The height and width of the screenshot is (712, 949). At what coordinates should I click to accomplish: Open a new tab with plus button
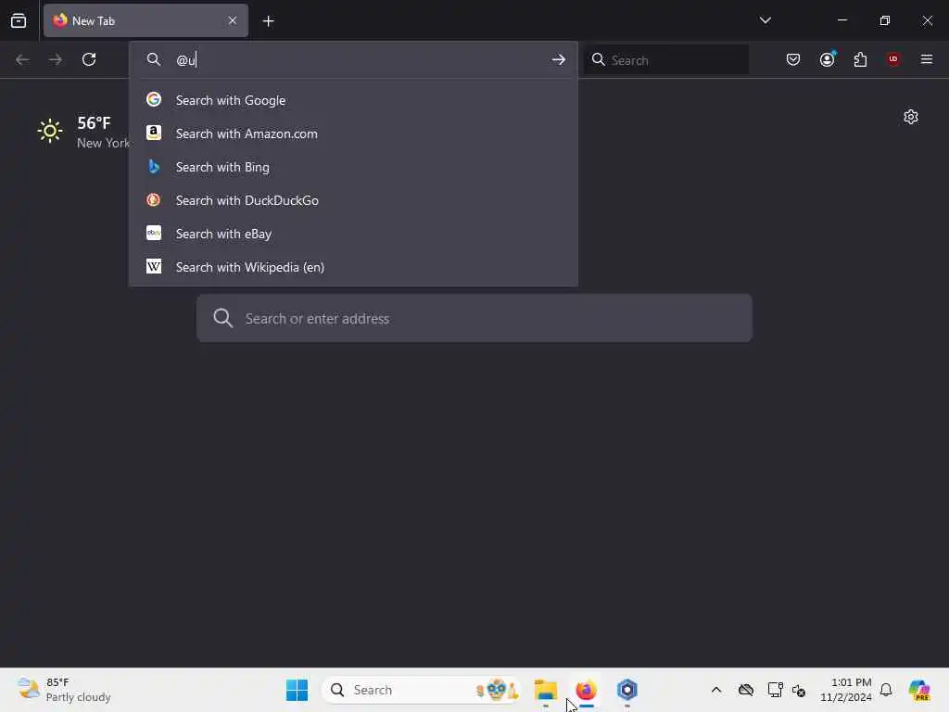(268, 21)
